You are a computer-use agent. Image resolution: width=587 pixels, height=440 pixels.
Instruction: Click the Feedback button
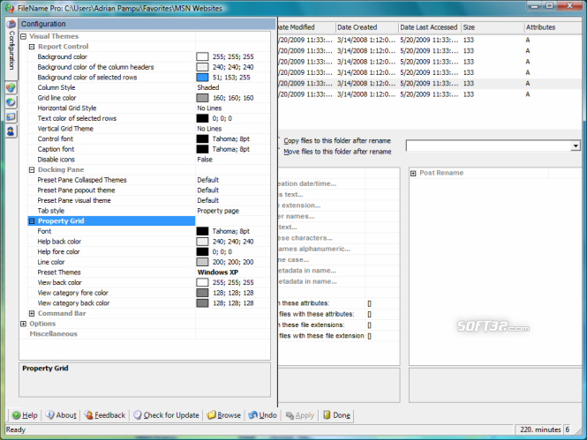[105, 415]
